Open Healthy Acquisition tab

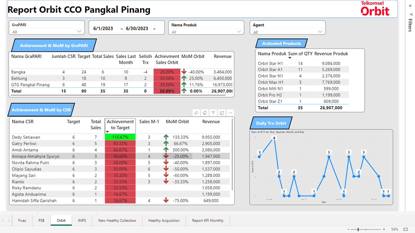coord(164,220)
